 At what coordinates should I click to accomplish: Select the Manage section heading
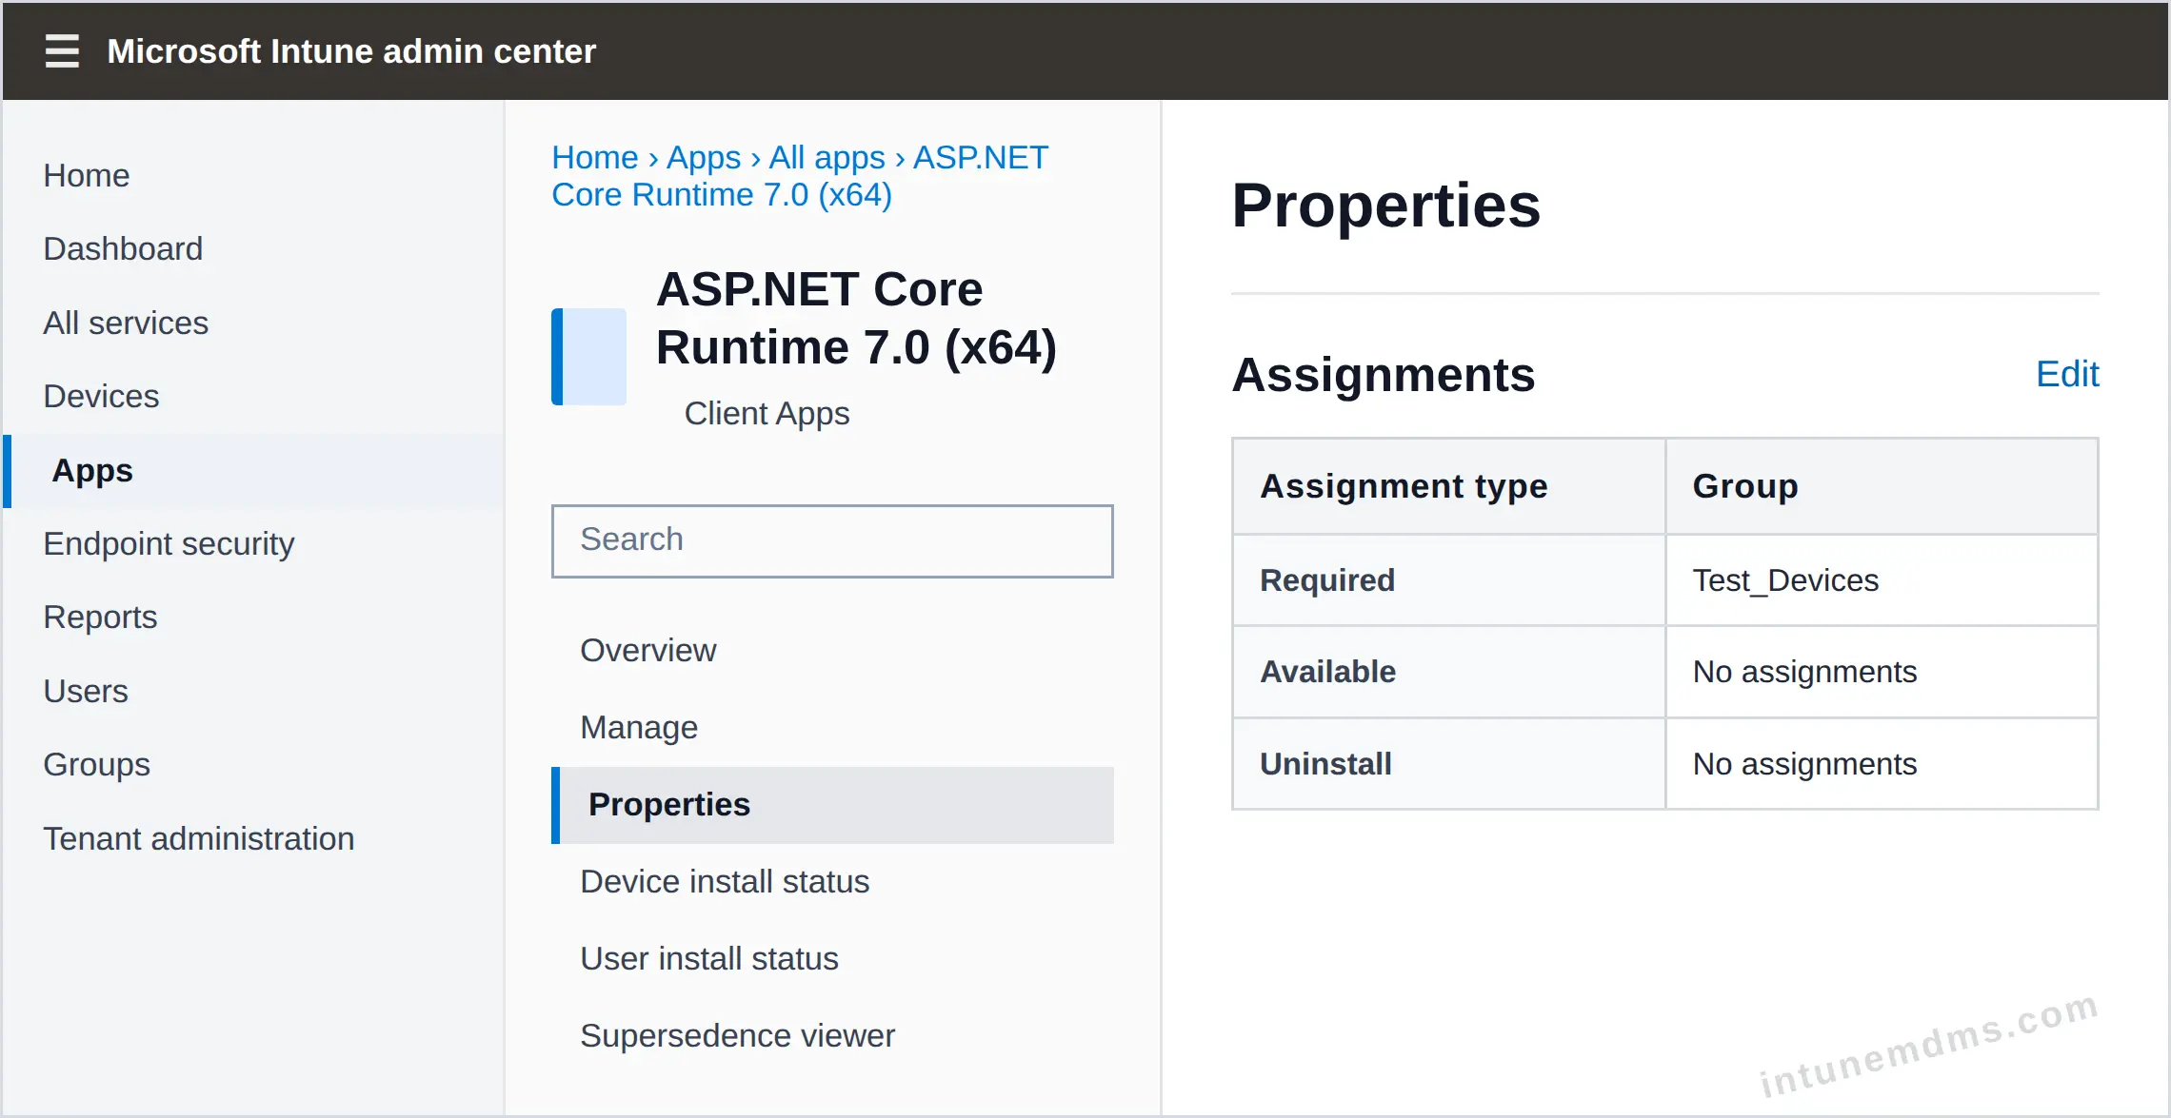(x=639, y=727)
